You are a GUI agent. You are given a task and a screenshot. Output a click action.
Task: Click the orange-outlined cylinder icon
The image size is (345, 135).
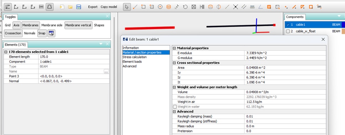210,7
